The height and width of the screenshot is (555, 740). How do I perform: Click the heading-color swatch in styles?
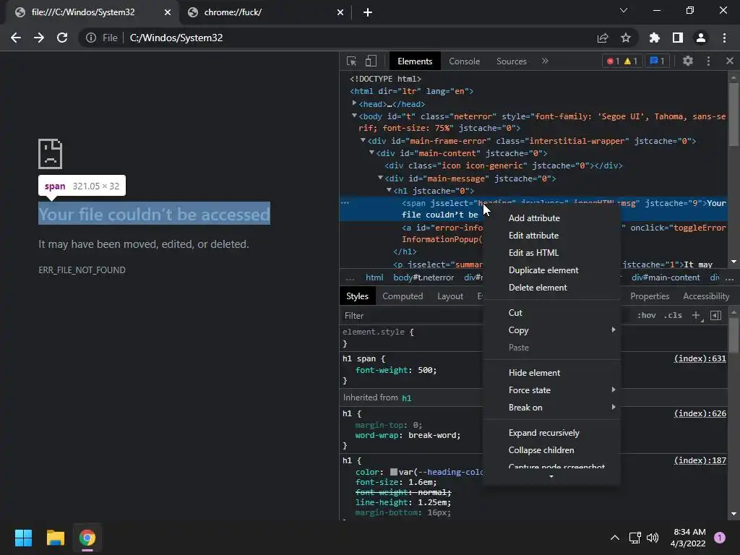394,472
